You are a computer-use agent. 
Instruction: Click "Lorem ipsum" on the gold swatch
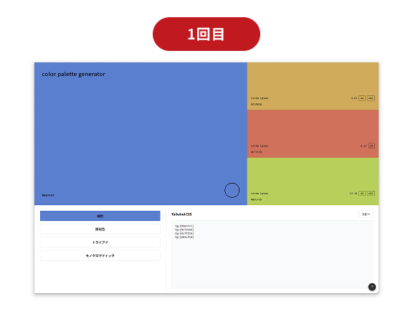[259, 98]
